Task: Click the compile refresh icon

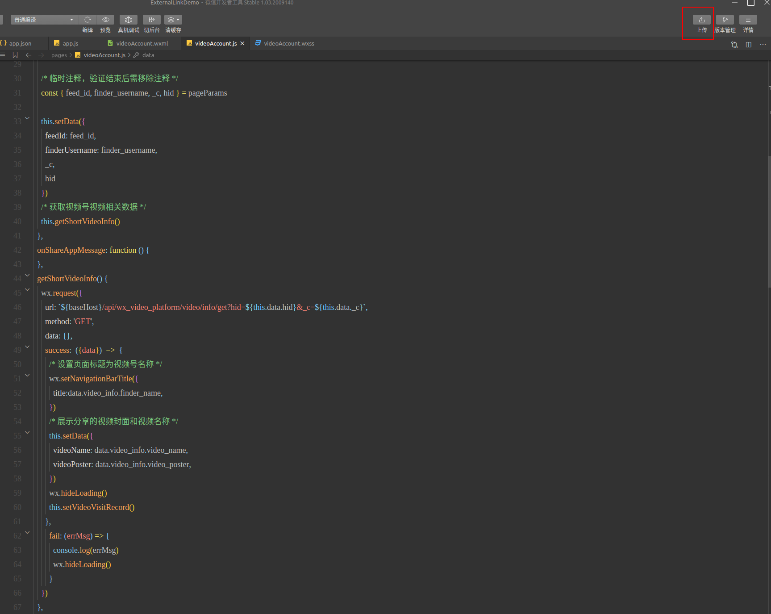Action: pos(88,20)
